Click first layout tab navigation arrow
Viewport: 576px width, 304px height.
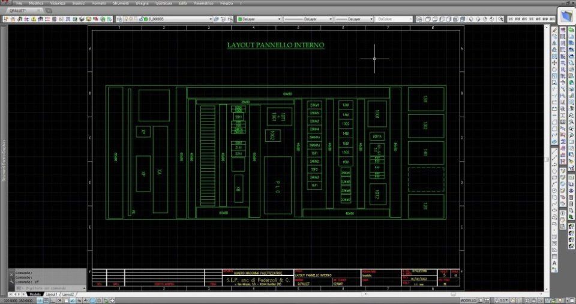(11, 294)
